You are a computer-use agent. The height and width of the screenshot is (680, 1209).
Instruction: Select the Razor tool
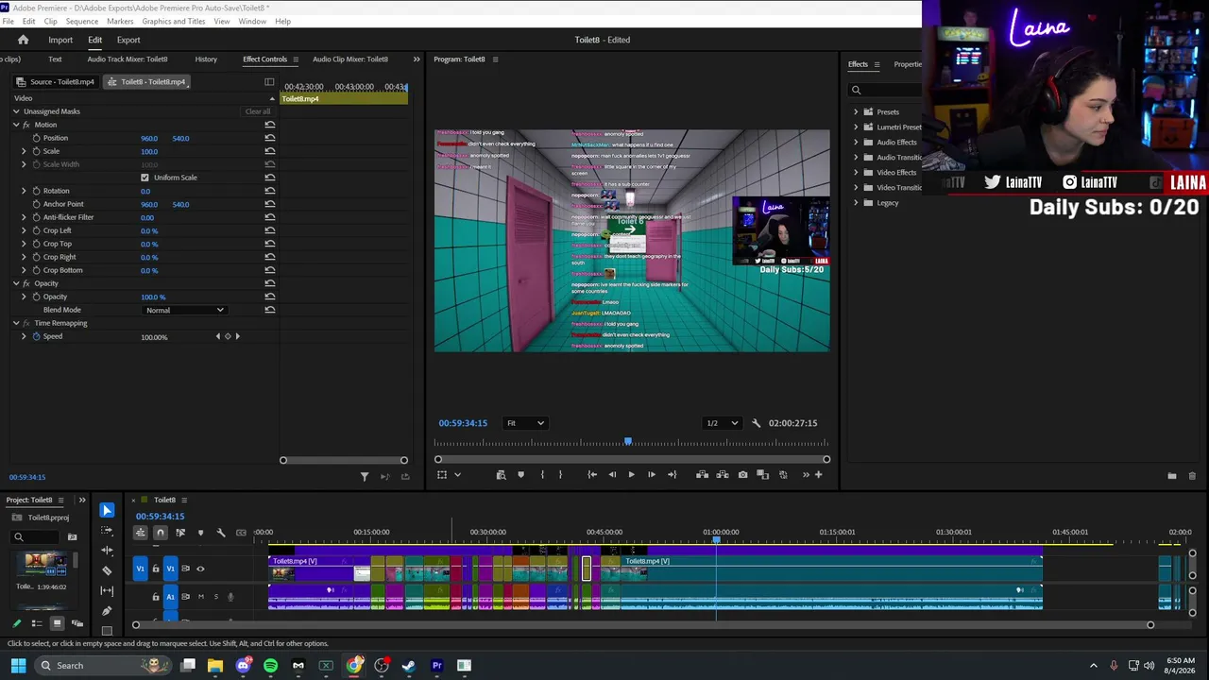pyautogui.click(x=107, y=570)
